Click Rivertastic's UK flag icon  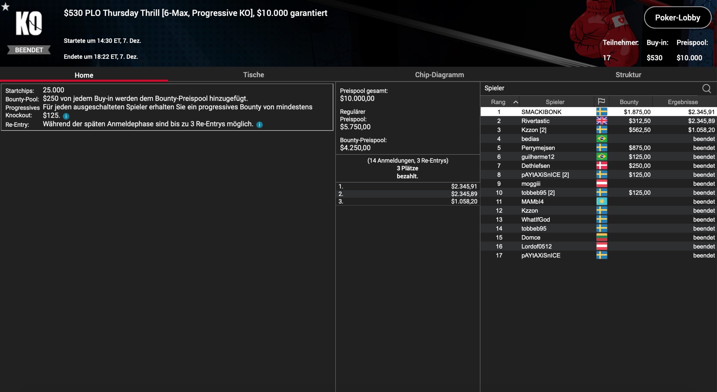pos(601,121)
